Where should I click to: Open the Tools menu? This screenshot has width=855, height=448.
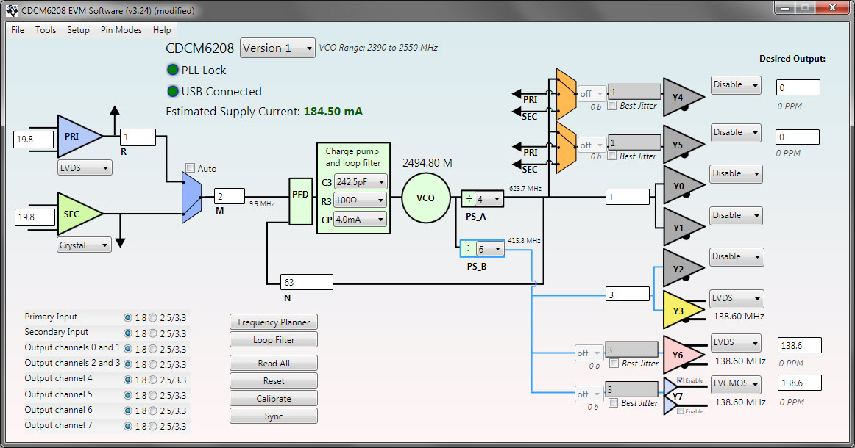click(x=46, y=30)
